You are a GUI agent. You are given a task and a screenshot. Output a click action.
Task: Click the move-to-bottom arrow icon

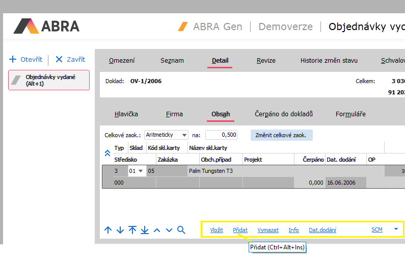click(145, 230)
